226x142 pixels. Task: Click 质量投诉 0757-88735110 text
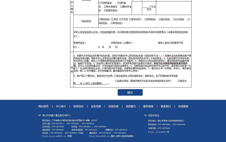(x=116, y=130)
